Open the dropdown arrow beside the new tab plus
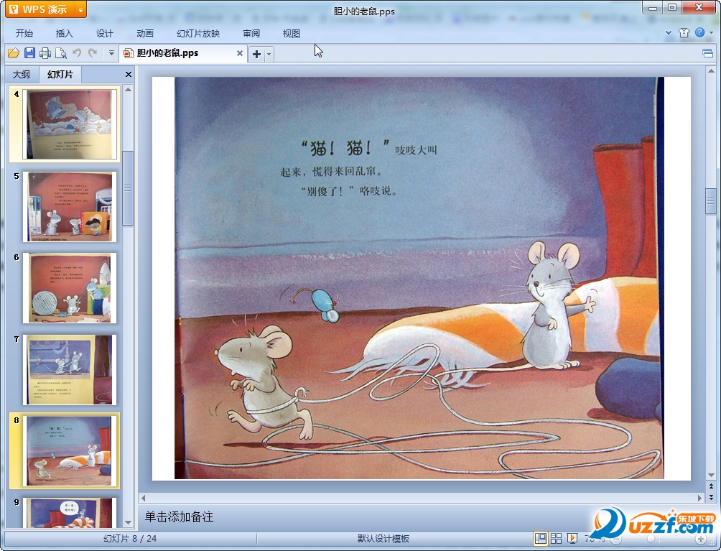The height and width of the screenshot is (551, 721). click(x=269, y=55)
